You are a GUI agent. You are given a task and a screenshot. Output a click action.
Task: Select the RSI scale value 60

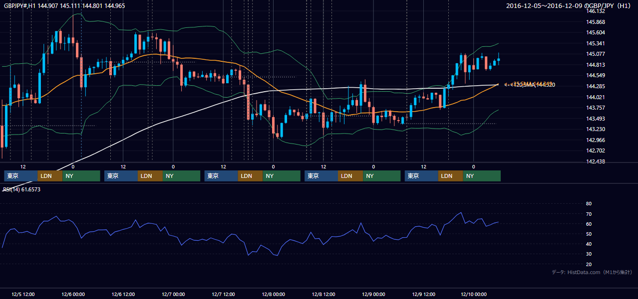pyautogui.click(x=589, y=224)
